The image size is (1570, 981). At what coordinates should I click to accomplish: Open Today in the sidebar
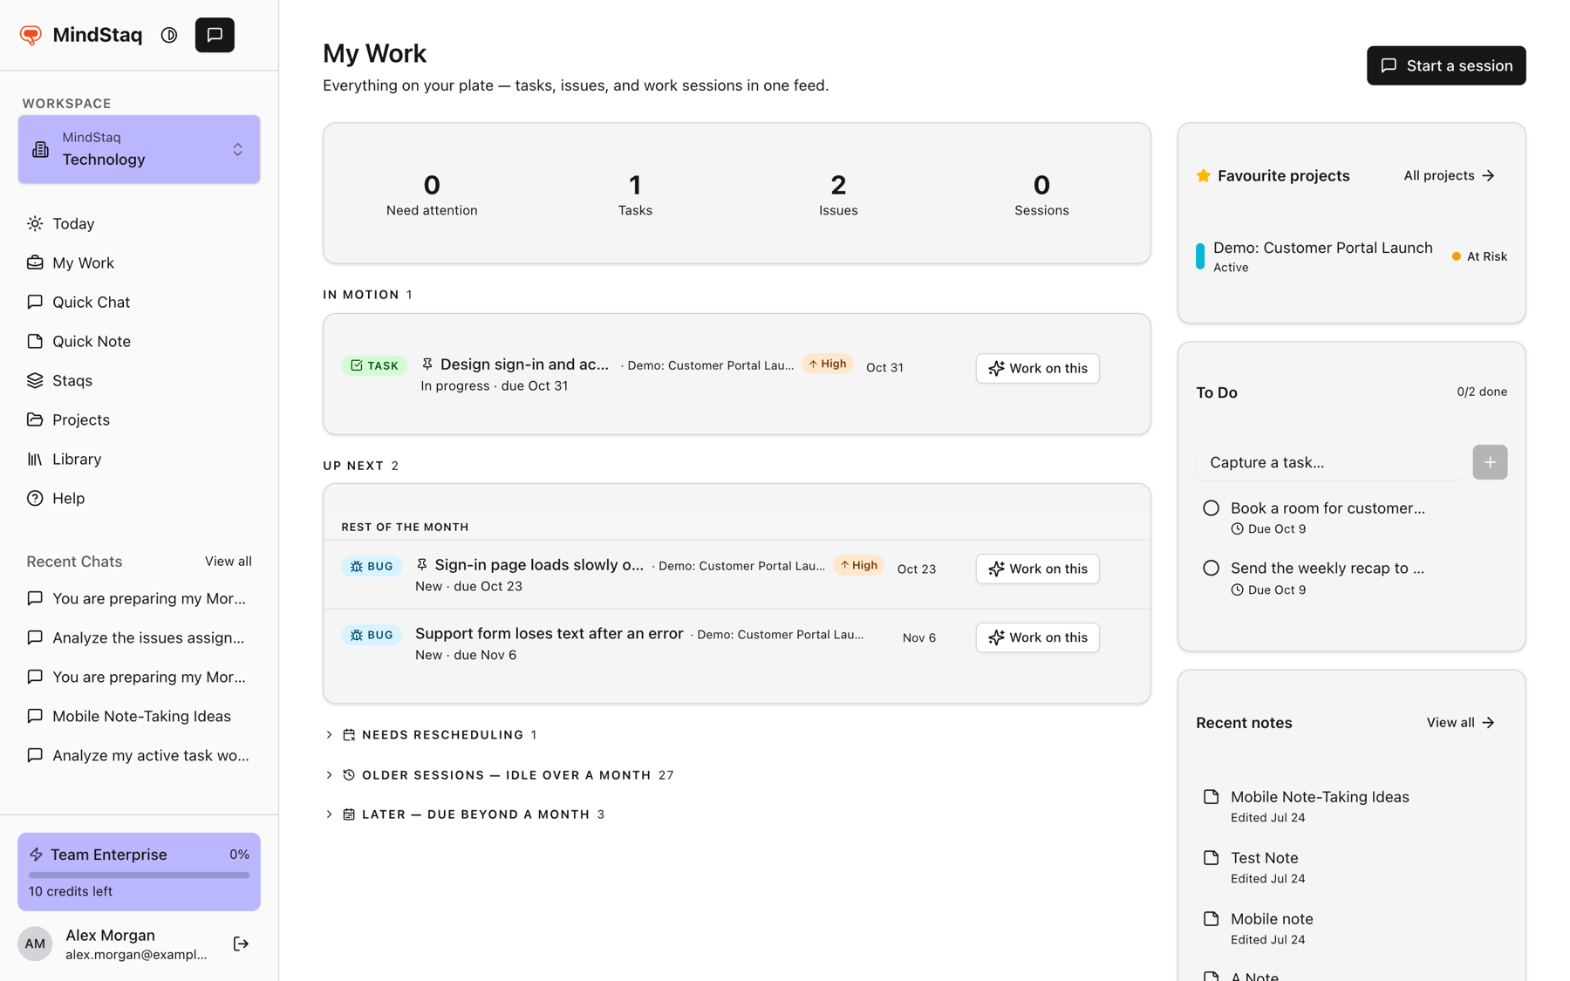(x=139, y=223)
